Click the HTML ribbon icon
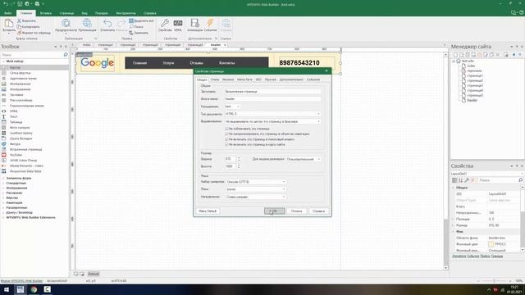The height and width of the screenshot is (295, 525). (x=178, y=25)
